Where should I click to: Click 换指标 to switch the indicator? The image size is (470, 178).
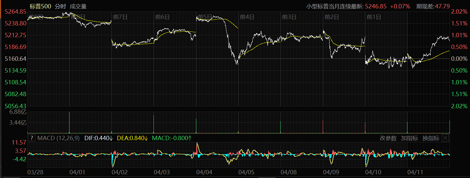pos(431,138)
